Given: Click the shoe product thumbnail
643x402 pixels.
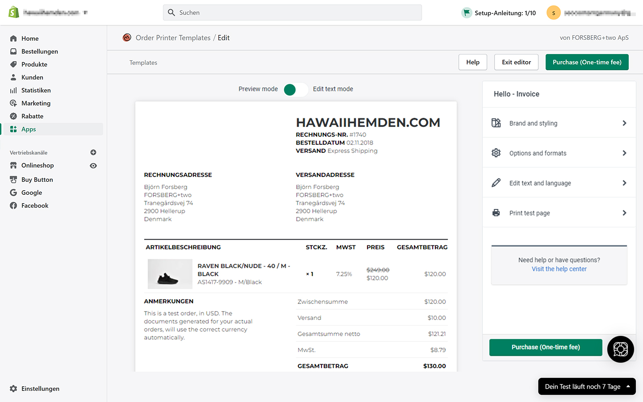Looking at the screenshot, I should [170, 274].
